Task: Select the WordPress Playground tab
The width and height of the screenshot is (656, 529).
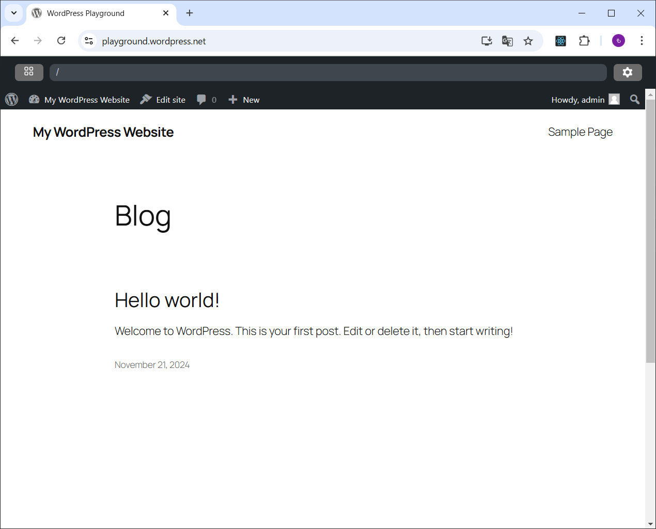Action: [101, 13]
